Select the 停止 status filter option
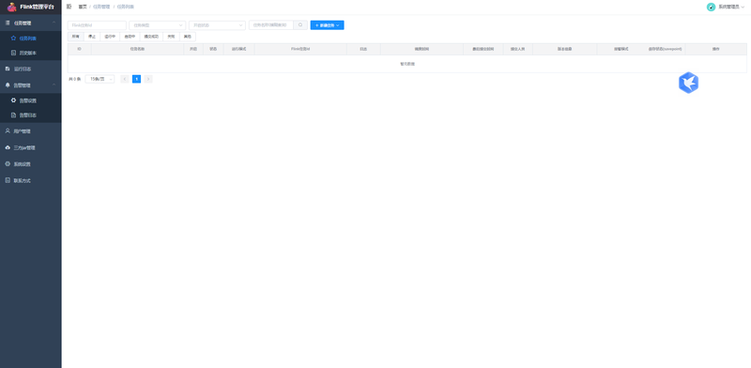Viewport: 751px width, 368px height. point(92,37)
